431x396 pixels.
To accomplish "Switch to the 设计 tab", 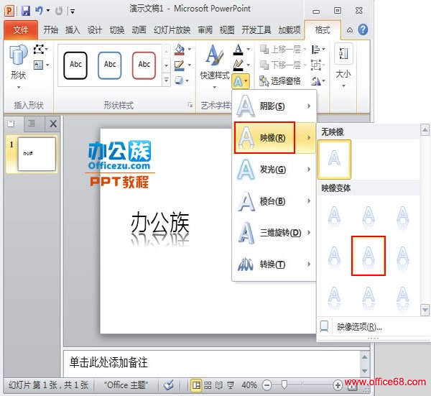I will click(x=95, y=29).
